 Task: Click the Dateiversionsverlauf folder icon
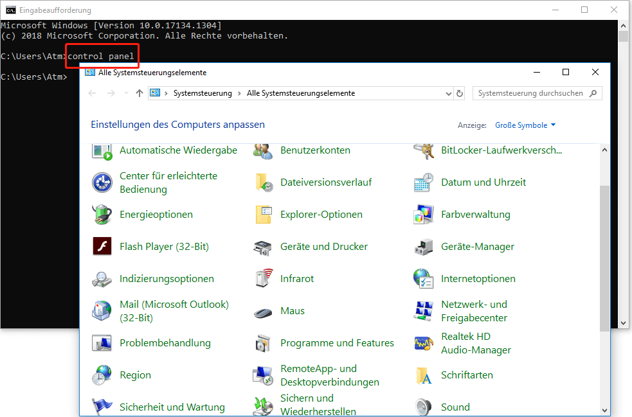point(264,182)
